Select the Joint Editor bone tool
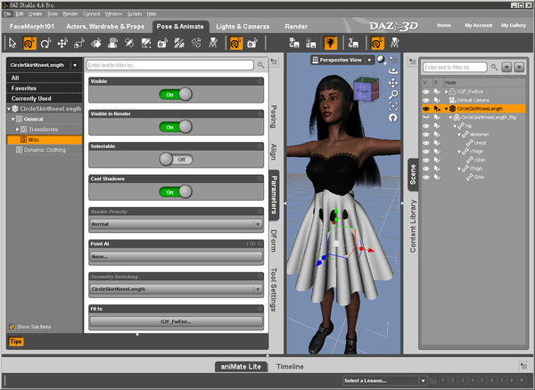Image resolution: width=535 pixels, height=390 pixels. 196,44
